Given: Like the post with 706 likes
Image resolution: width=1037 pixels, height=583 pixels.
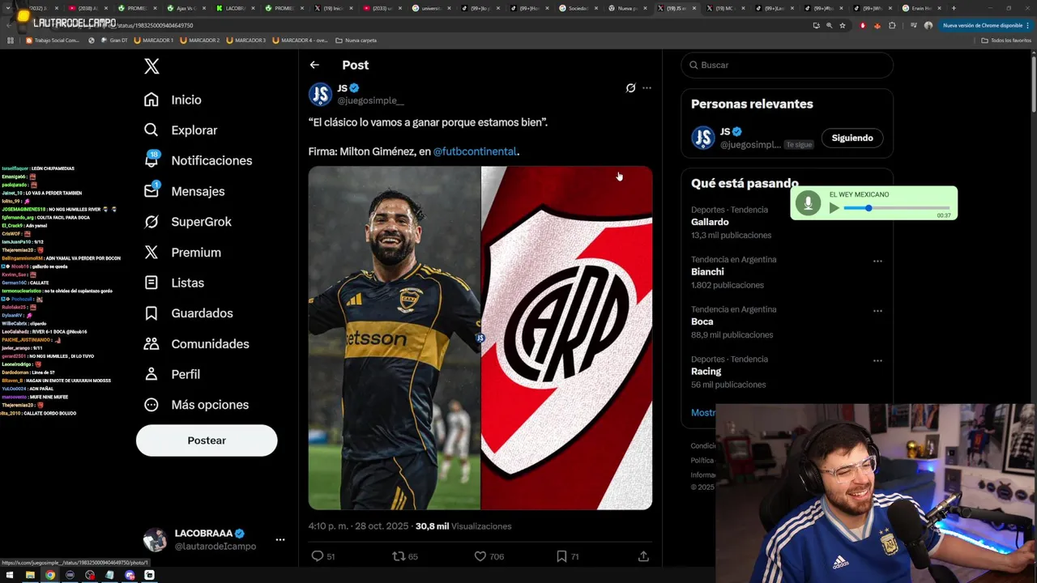Looking at the screenshot, I should click(x=480, y=556).
